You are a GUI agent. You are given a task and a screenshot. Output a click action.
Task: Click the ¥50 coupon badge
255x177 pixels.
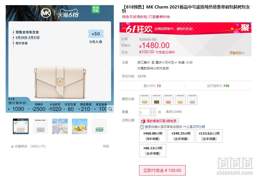click(x=96, y=34)
